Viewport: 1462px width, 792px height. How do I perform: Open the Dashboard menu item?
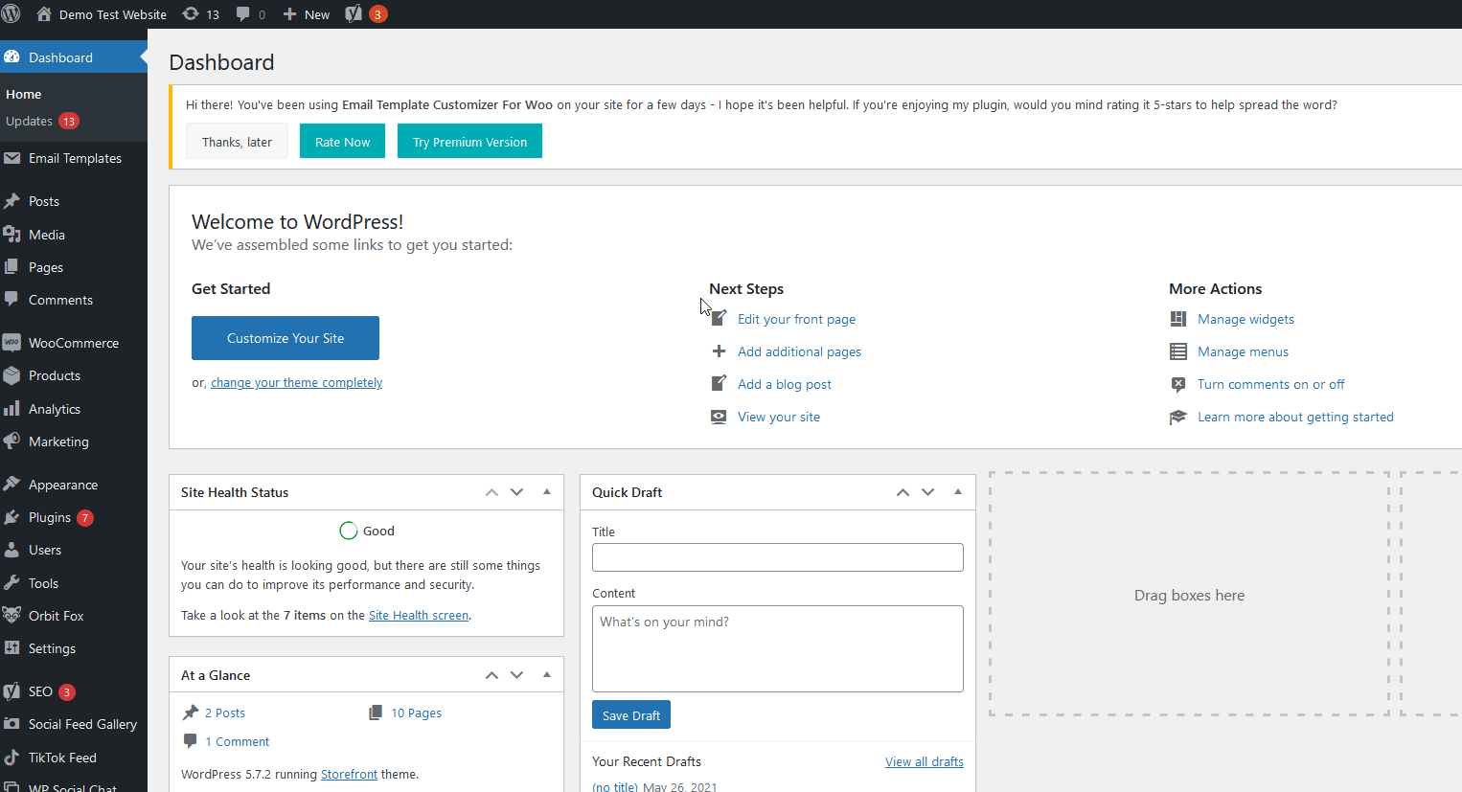pos(74,57)
